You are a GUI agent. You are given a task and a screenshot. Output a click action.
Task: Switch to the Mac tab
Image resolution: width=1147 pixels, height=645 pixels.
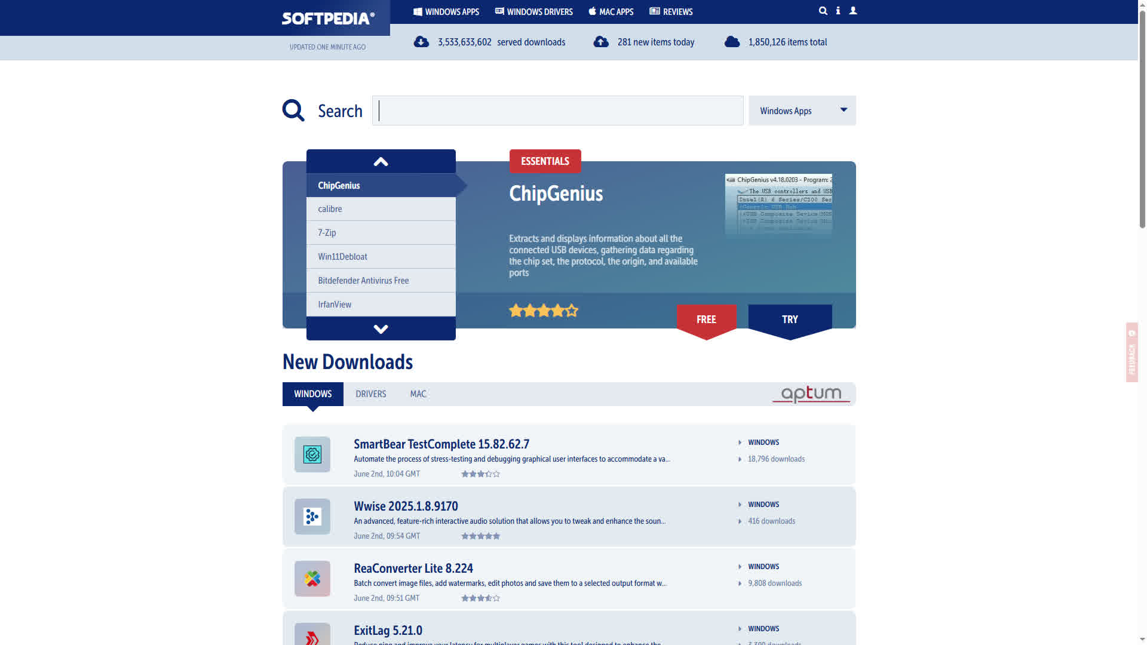[x=418, y=394]
